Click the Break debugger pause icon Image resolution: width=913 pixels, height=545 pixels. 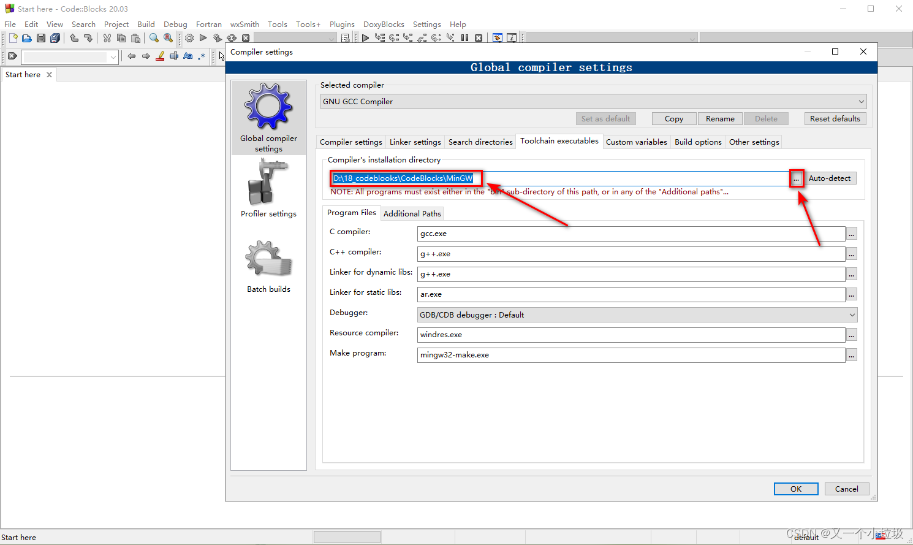click(x=464, y=38)
